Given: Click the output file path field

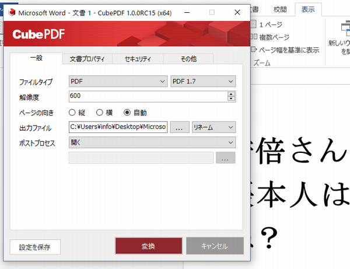Looking at the screenshot, I should 118,127.
